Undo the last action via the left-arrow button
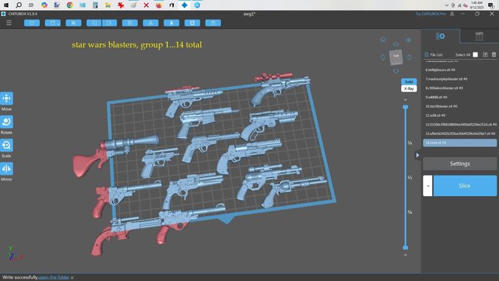The width and height of the screenshot is (499, 281). (94, 23)
